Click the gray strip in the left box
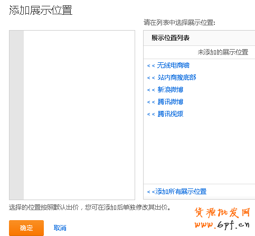The image size is (255, 236). tap(16, 115)
